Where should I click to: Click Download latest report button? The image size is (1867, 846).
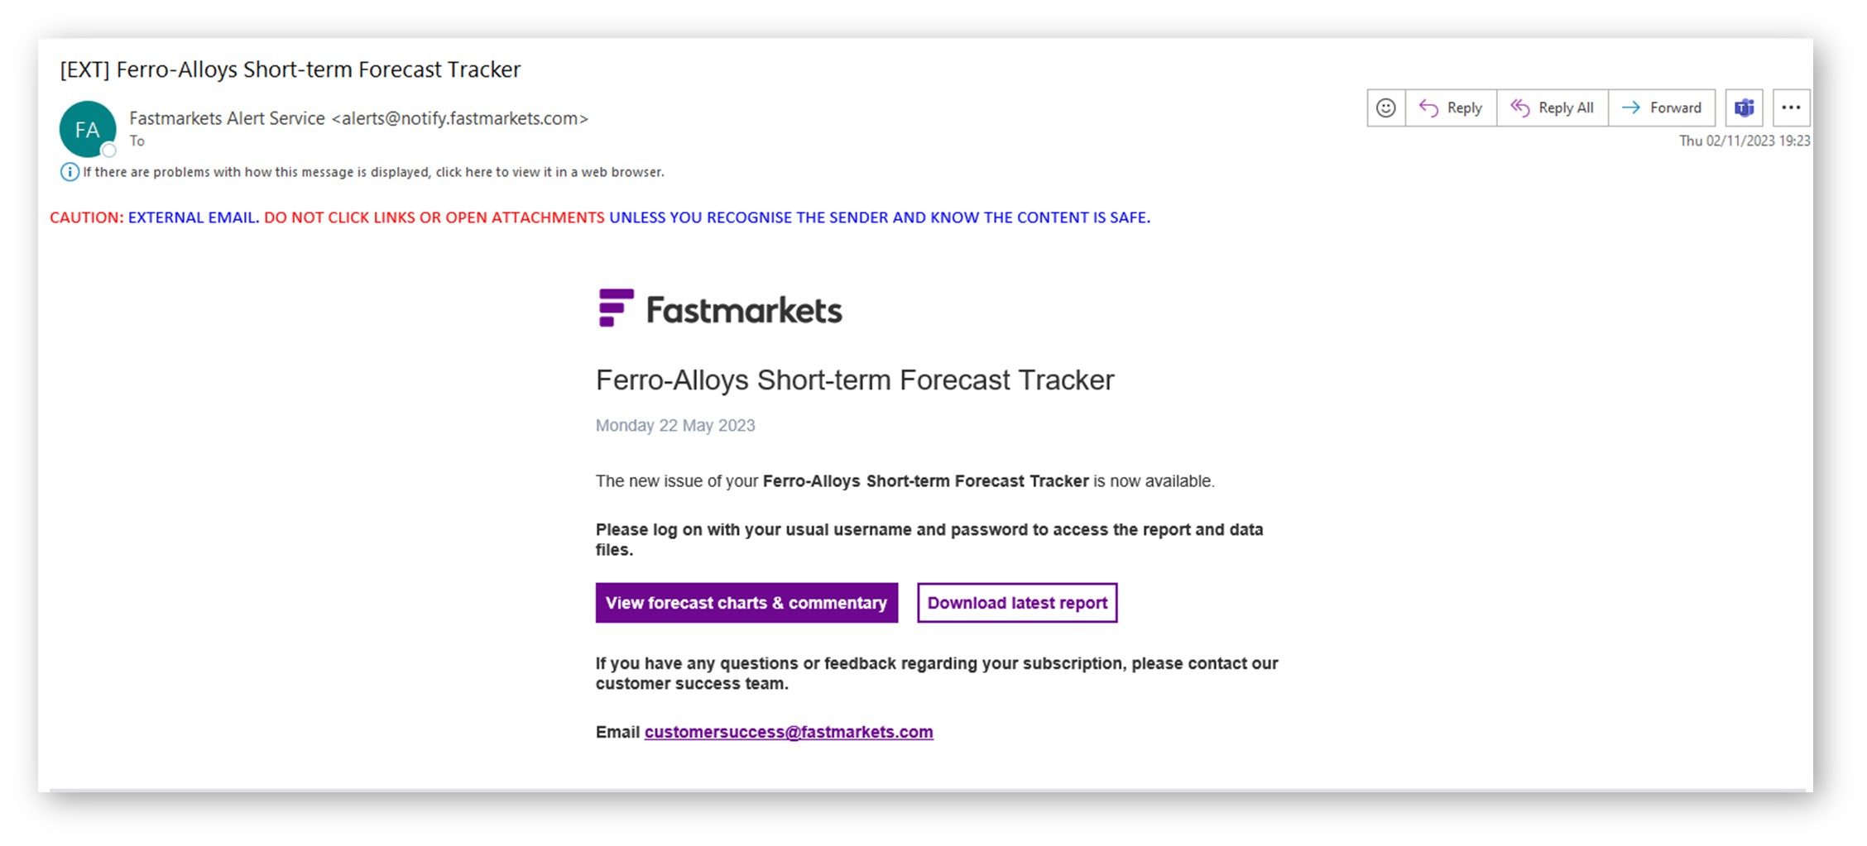click(x=1017, y=603)
